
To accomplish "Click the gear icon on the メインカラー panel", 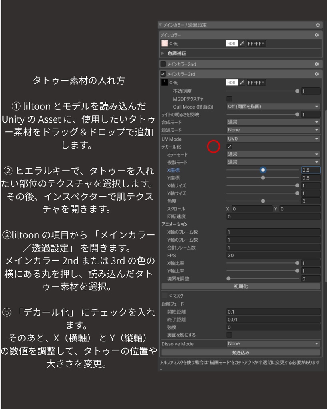I will (x=317, y=35).
